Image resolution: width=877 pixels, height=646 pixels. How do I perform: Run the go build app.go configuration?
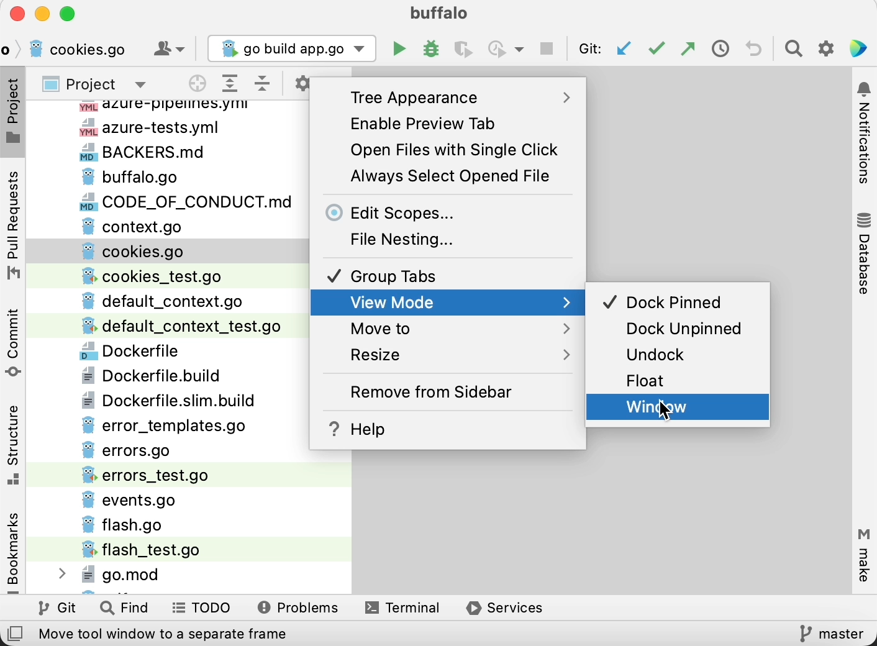(x=399, y=49)
